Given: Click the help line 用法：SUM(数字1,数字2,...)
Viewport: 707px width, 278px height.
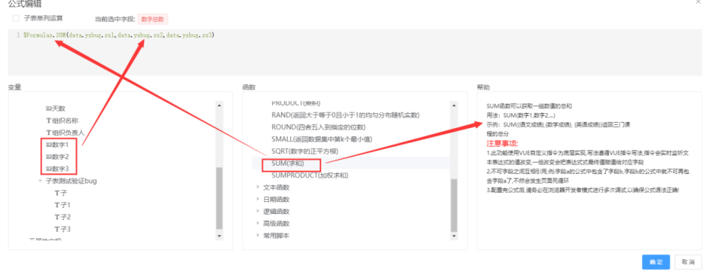Looking at the screenshot, I should 521,115.
